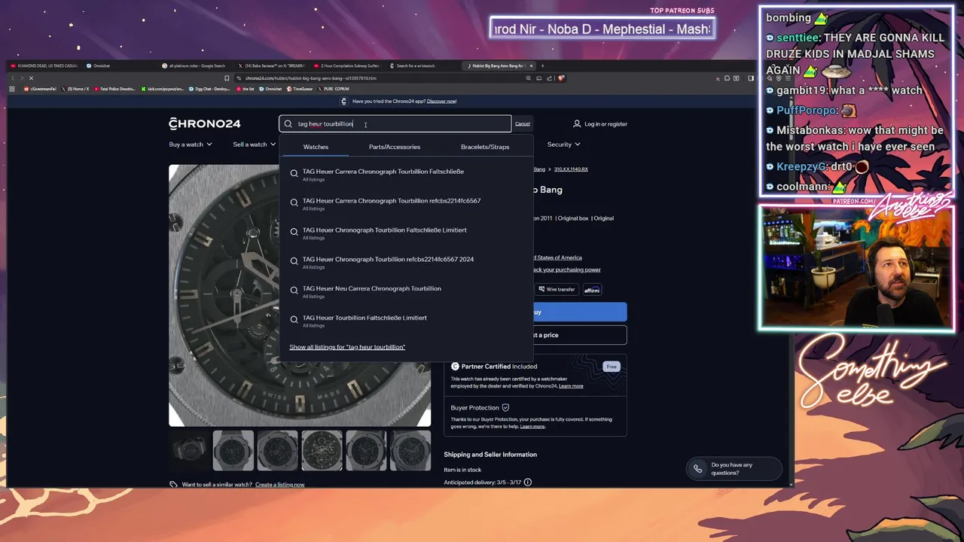Expand the Security menu
This screenshot has height=542, width=964.
(563, 145)
